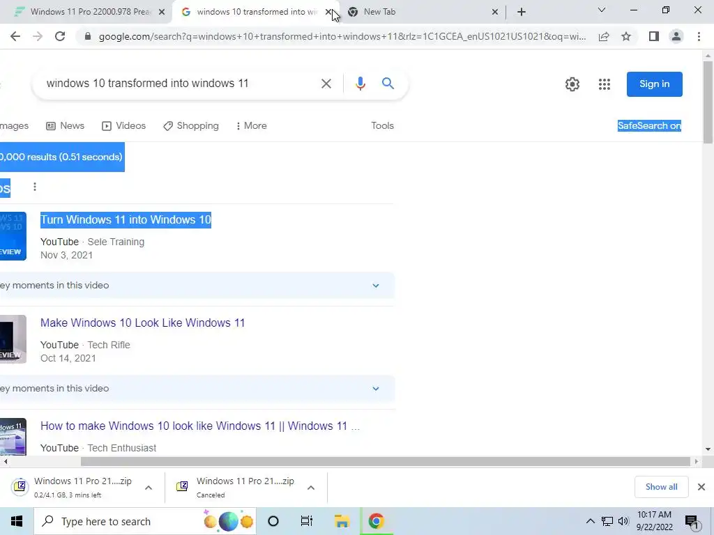Click Show all downloads

pos(661,487)
